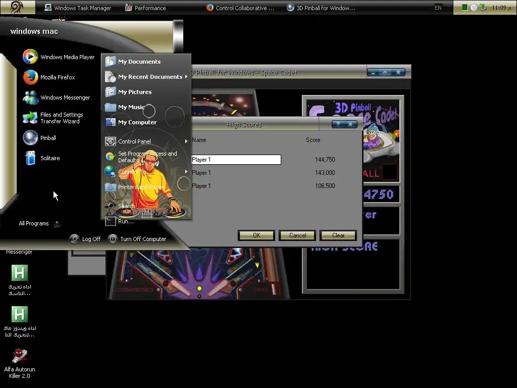Screen dimensions: 517x388
Task: Select the second green H desktop shortcut
Action: 20,314
